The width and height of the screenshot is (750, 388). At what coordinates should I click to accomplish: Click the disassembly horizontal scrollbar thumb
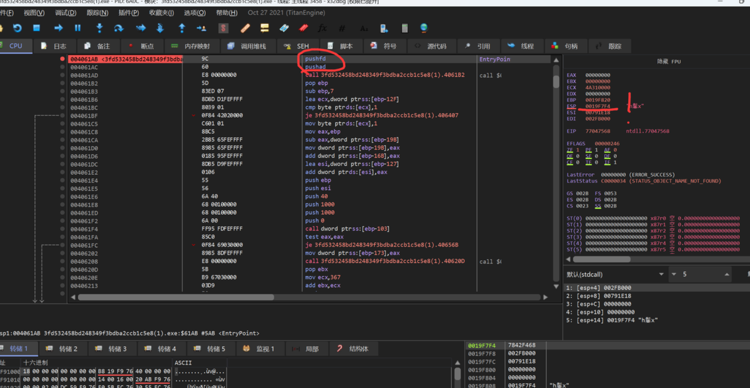[x=176, y=297]
